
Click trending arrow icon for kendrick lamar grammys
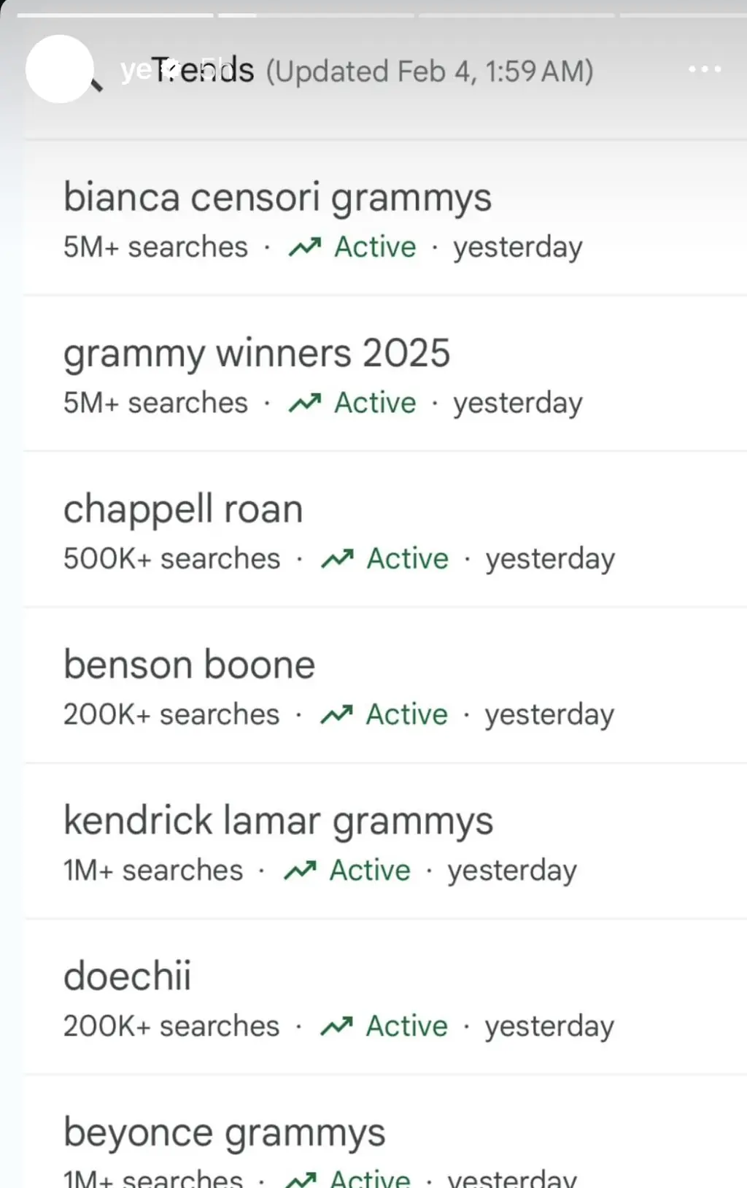[300, 870]
